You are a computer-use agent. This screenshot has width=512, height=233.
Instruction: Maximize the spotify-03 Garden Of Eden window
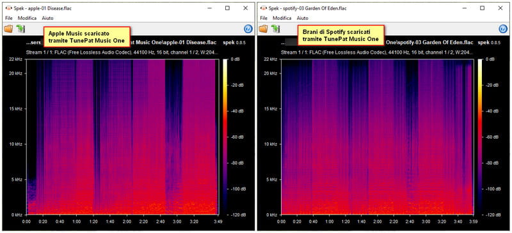[x=483, y=8]
